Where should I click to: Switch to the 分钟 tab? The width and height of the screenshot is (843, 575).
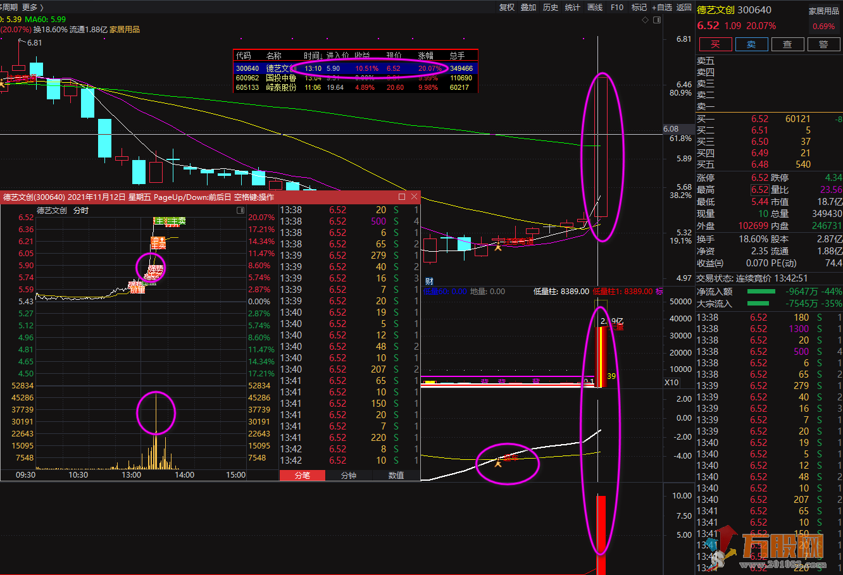[349, 475]
